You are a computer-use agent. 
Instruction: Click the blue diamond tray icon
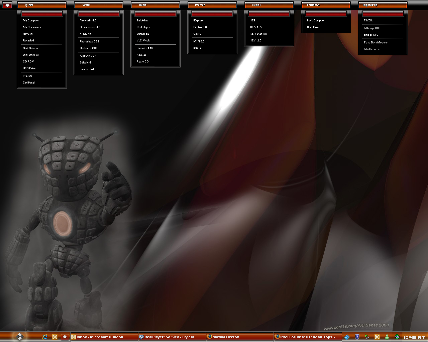(x=347, y=337)
